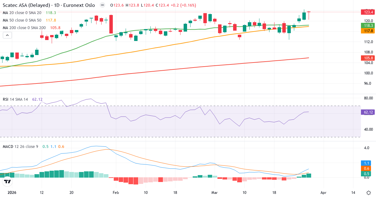Click the current price 123.4 axis label
This screenshot has height=197, width=376.
point(368,12)
